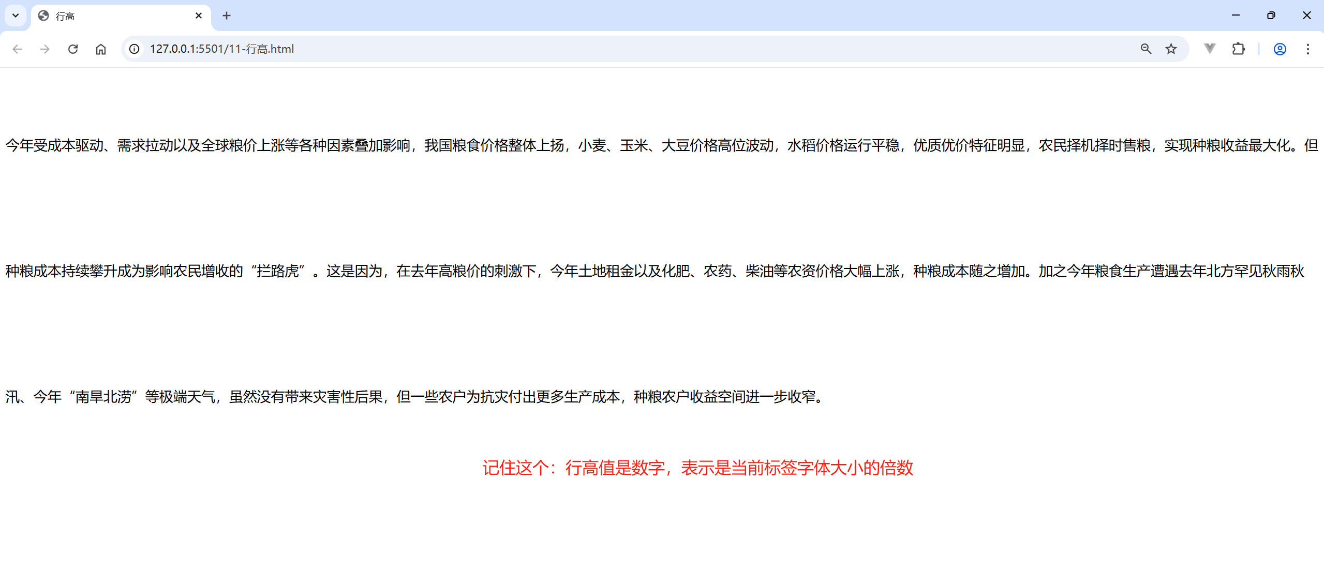Click the browser back arrow

17,49
